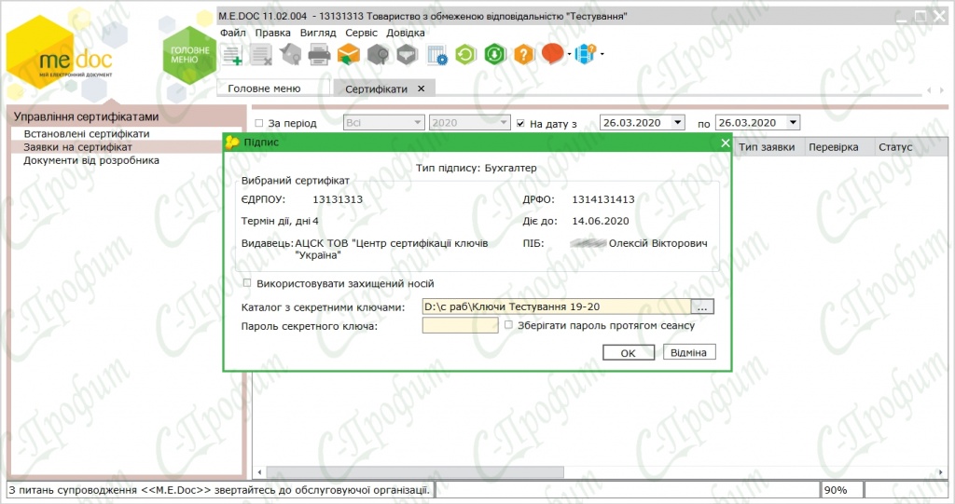Click the orange help question icon

tap(524, 55)
